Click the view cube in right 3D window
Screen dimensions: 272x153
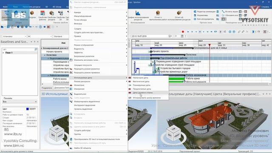tap(174, 134)
